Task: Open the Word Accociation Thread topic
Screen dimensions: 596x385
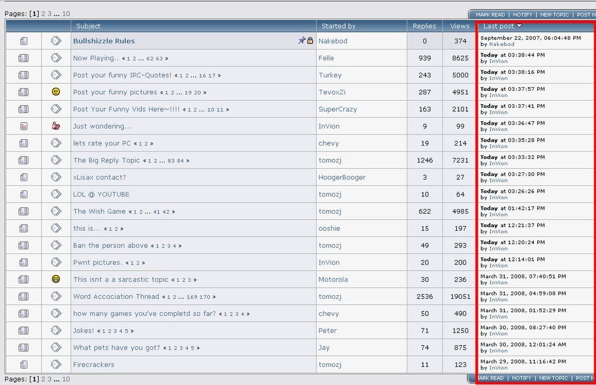Action: pos(116,296)
